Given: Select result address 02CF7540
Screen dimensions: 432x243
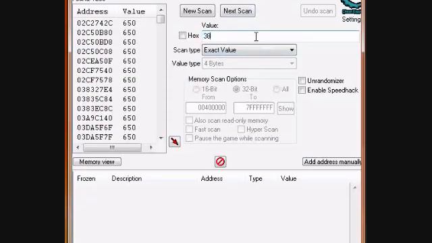Looking at the screenshot, I should coord(95,70).
